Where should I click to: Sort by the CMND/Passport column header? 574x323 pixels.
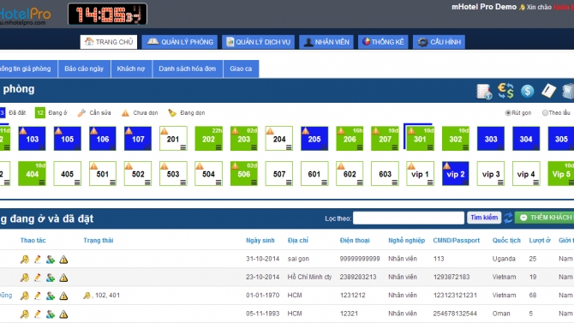pos(456,240)
